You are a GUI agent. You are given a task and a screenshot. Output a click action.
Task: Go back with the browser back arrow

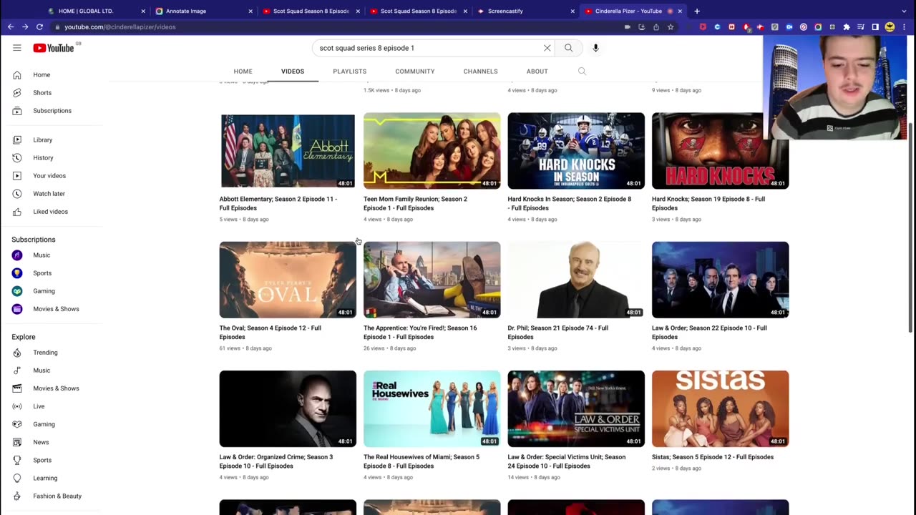[x=11, y=27]
